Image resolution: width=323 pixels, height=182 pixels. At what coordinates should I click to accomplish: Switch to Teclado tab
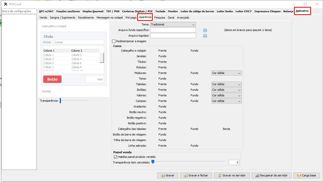(160, 11)
